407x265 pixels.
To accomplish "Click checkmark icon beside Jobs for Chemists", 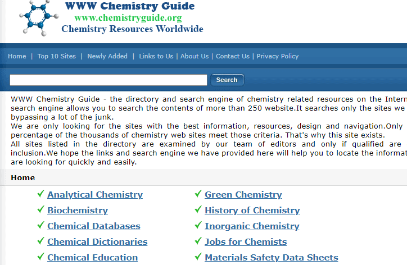I will (198, 241).
